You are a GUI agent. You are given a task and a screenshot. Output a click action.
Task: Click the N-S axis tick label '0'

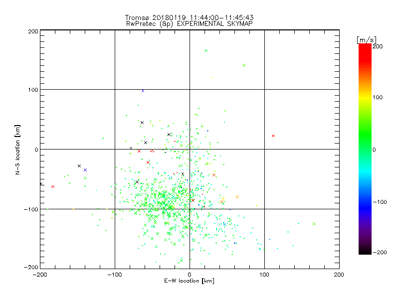click(36, 149)
